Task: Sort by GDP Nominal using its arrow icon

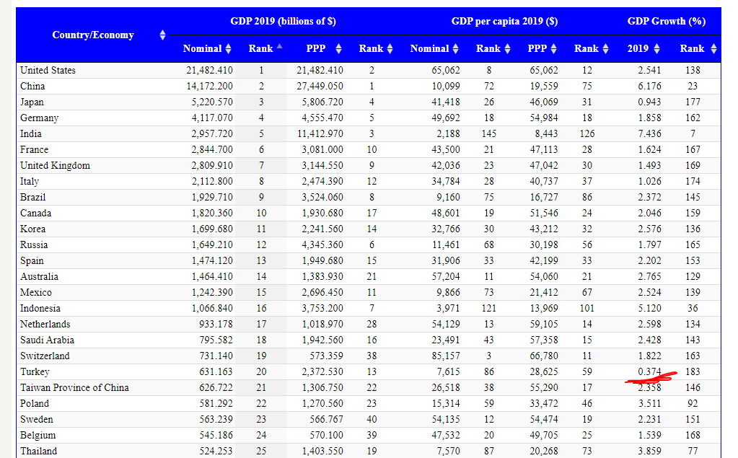Action: [x=229, y=49]
